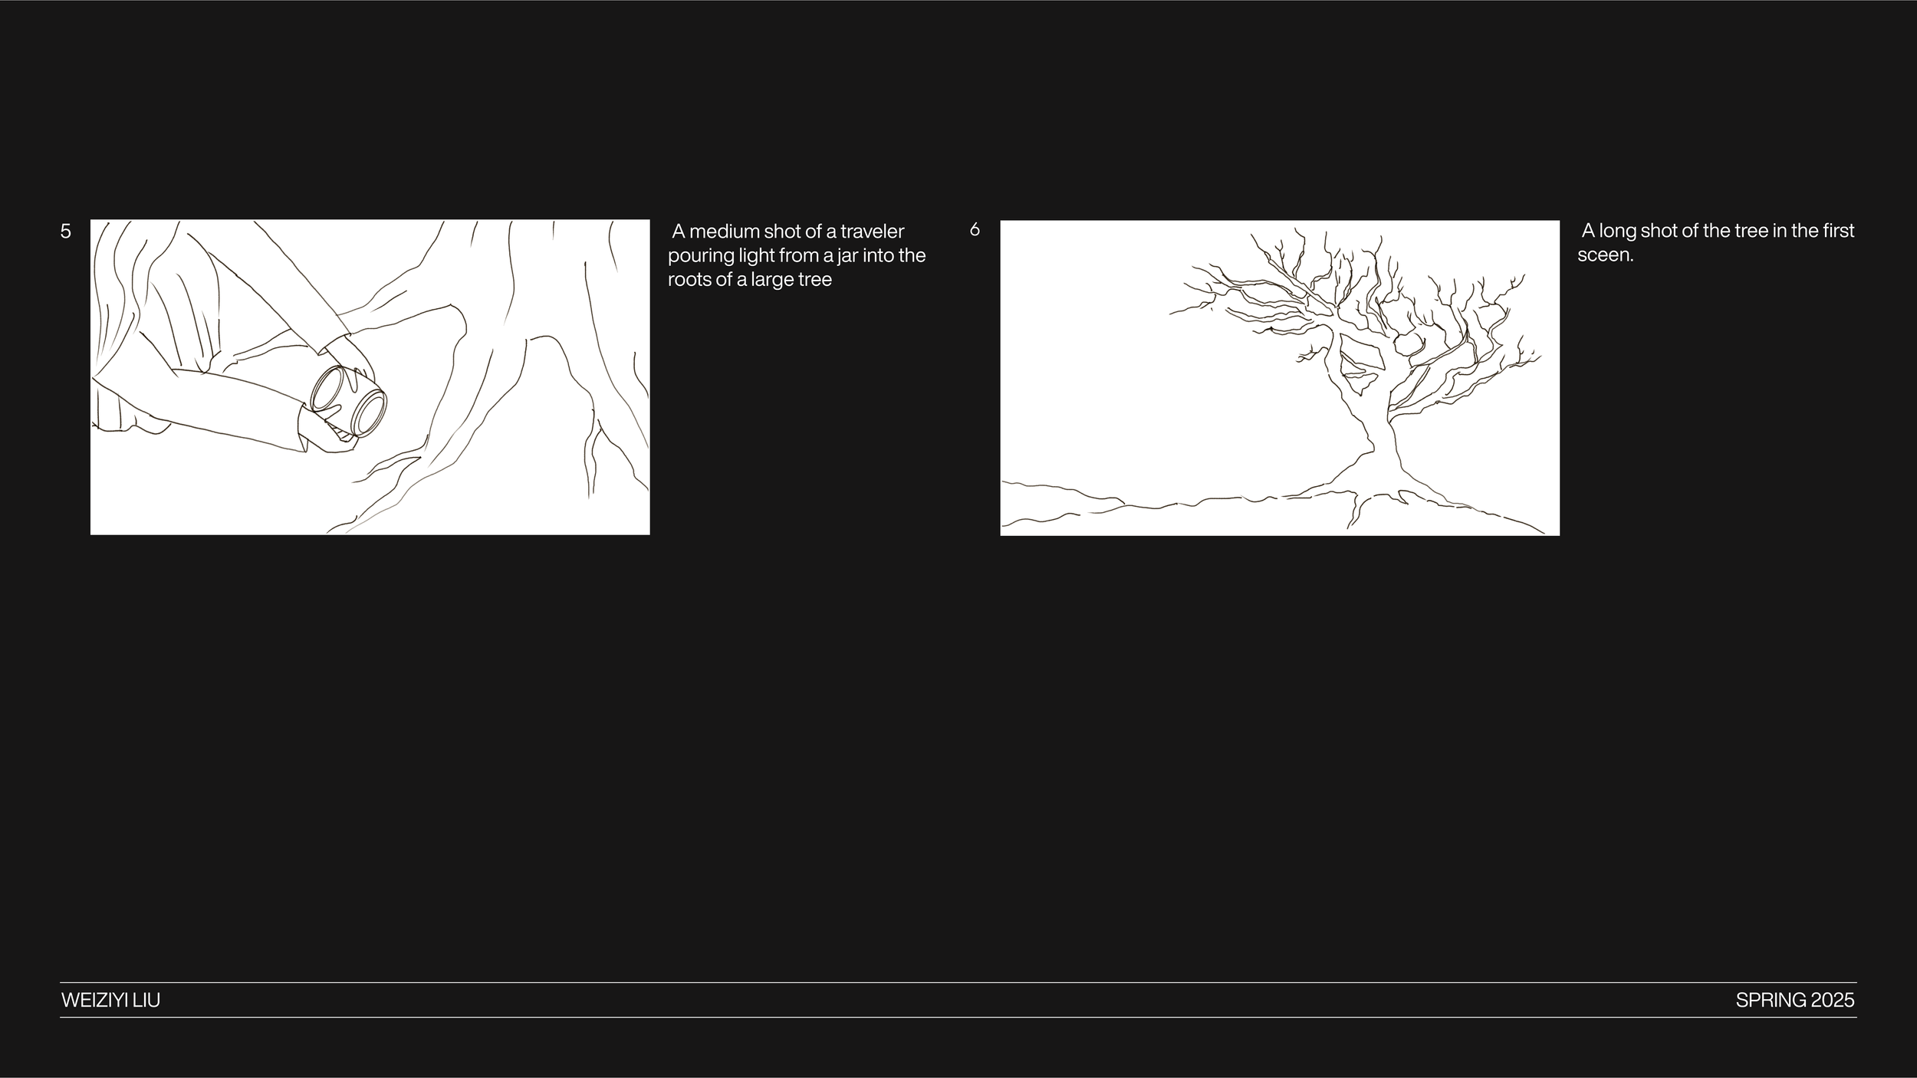Click the SPRING 2025 footer text
The width and height of the screenshot is (1917, 1078).
click(x=1794, y=1000)
